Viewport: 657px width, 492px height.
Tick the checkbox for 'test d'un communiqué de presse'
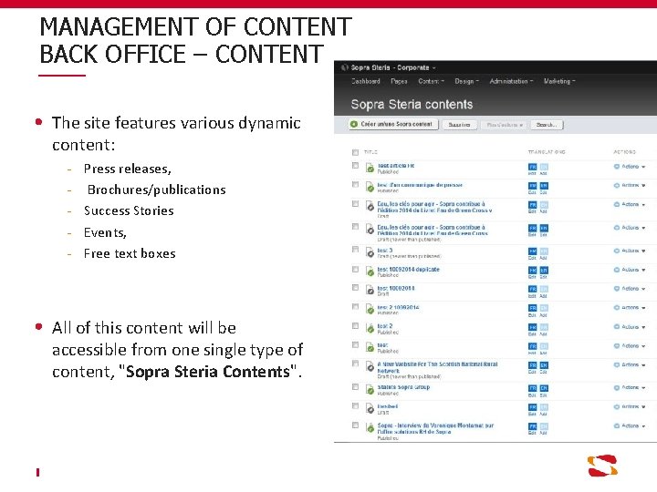pos(355,184)
